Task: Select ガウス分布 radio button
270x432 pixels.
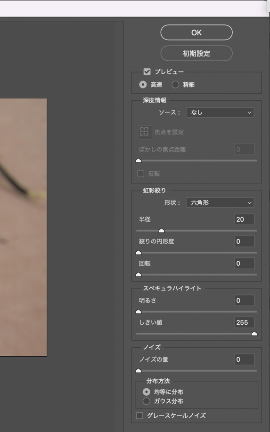Action: (147, 401)
